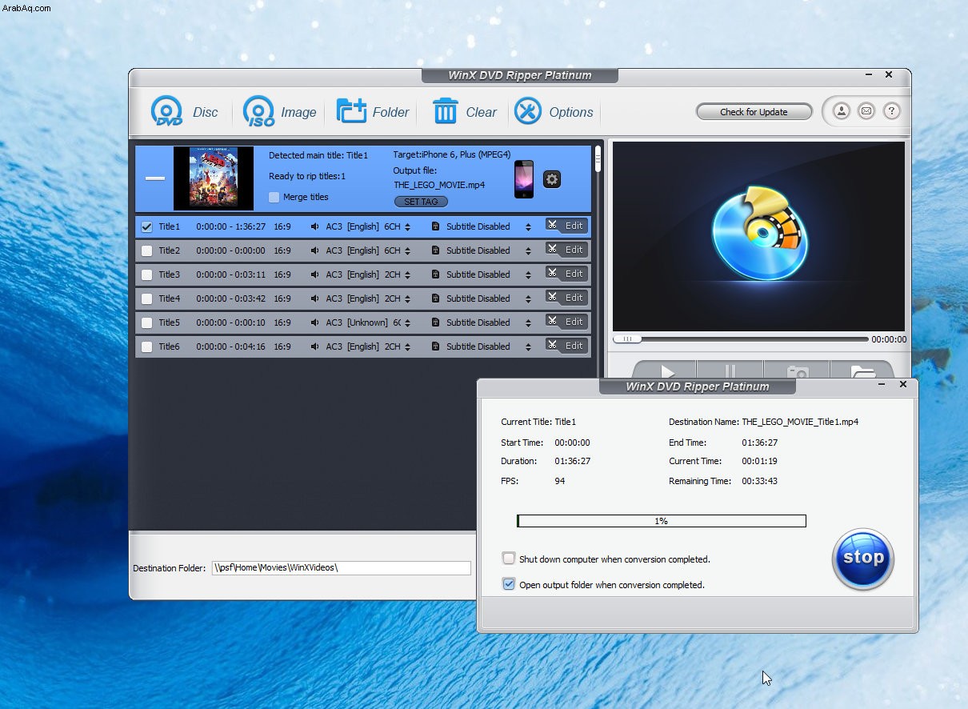Click the Check for Update button

coord(754,112)
